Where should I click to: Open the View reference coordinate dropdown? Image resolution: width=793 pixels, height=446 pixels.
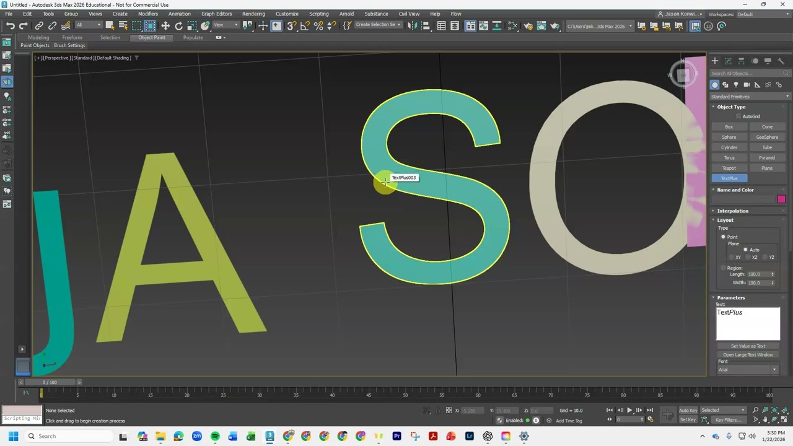(x=226, y=25)
